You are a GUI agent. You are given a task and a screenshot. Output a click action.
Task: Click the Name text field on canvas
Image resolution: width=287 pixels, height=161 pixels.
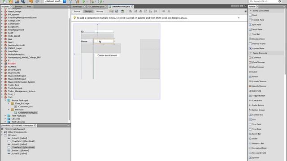click(x=104, y=41)
